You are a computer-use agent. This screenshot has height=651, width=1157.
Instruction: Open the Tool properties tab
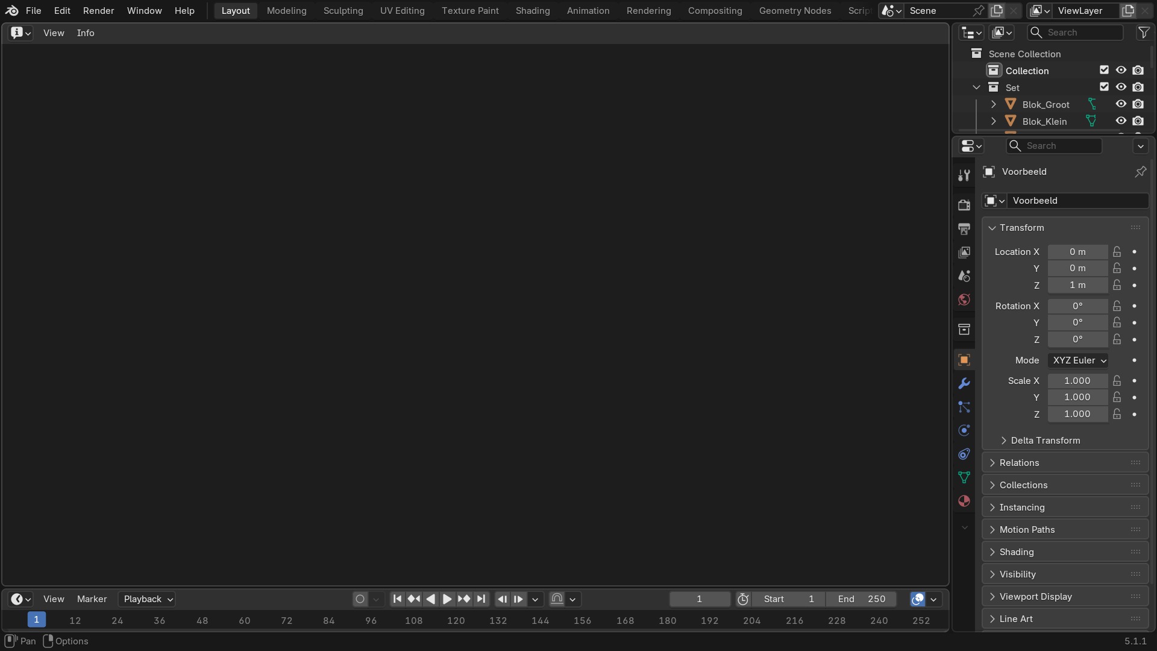tap(964, 175)
